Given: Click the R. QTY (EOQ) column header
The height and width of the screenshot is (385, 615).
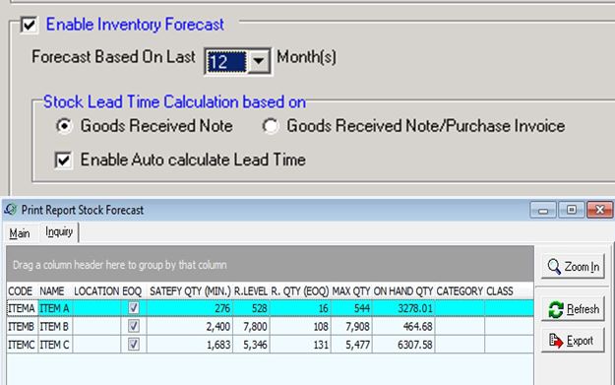Looking at the screenshot, I should (300, 291).
